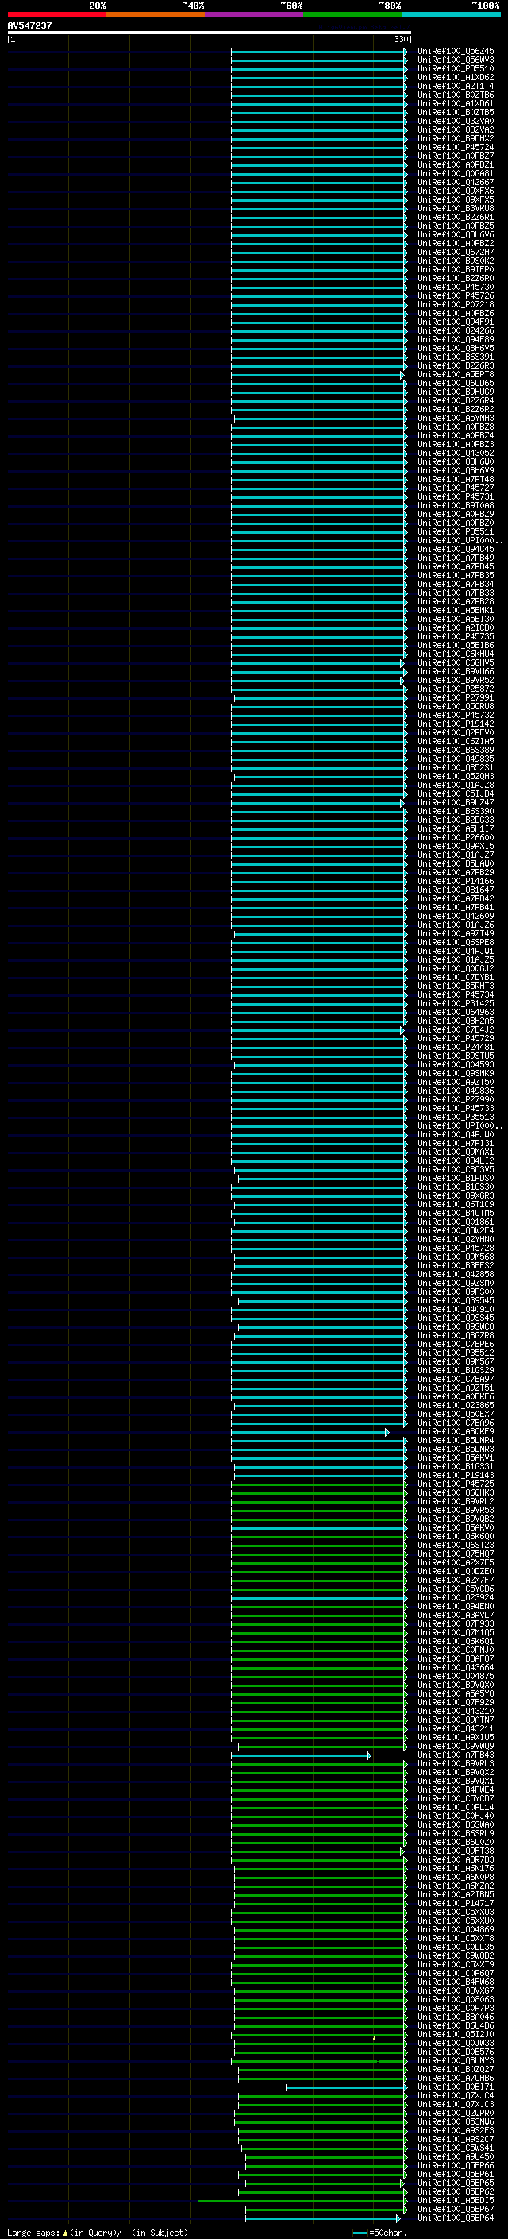Click hit label UniRef100_C5WS41
The image size is (508, 2239).
(x=455, y=2148)
